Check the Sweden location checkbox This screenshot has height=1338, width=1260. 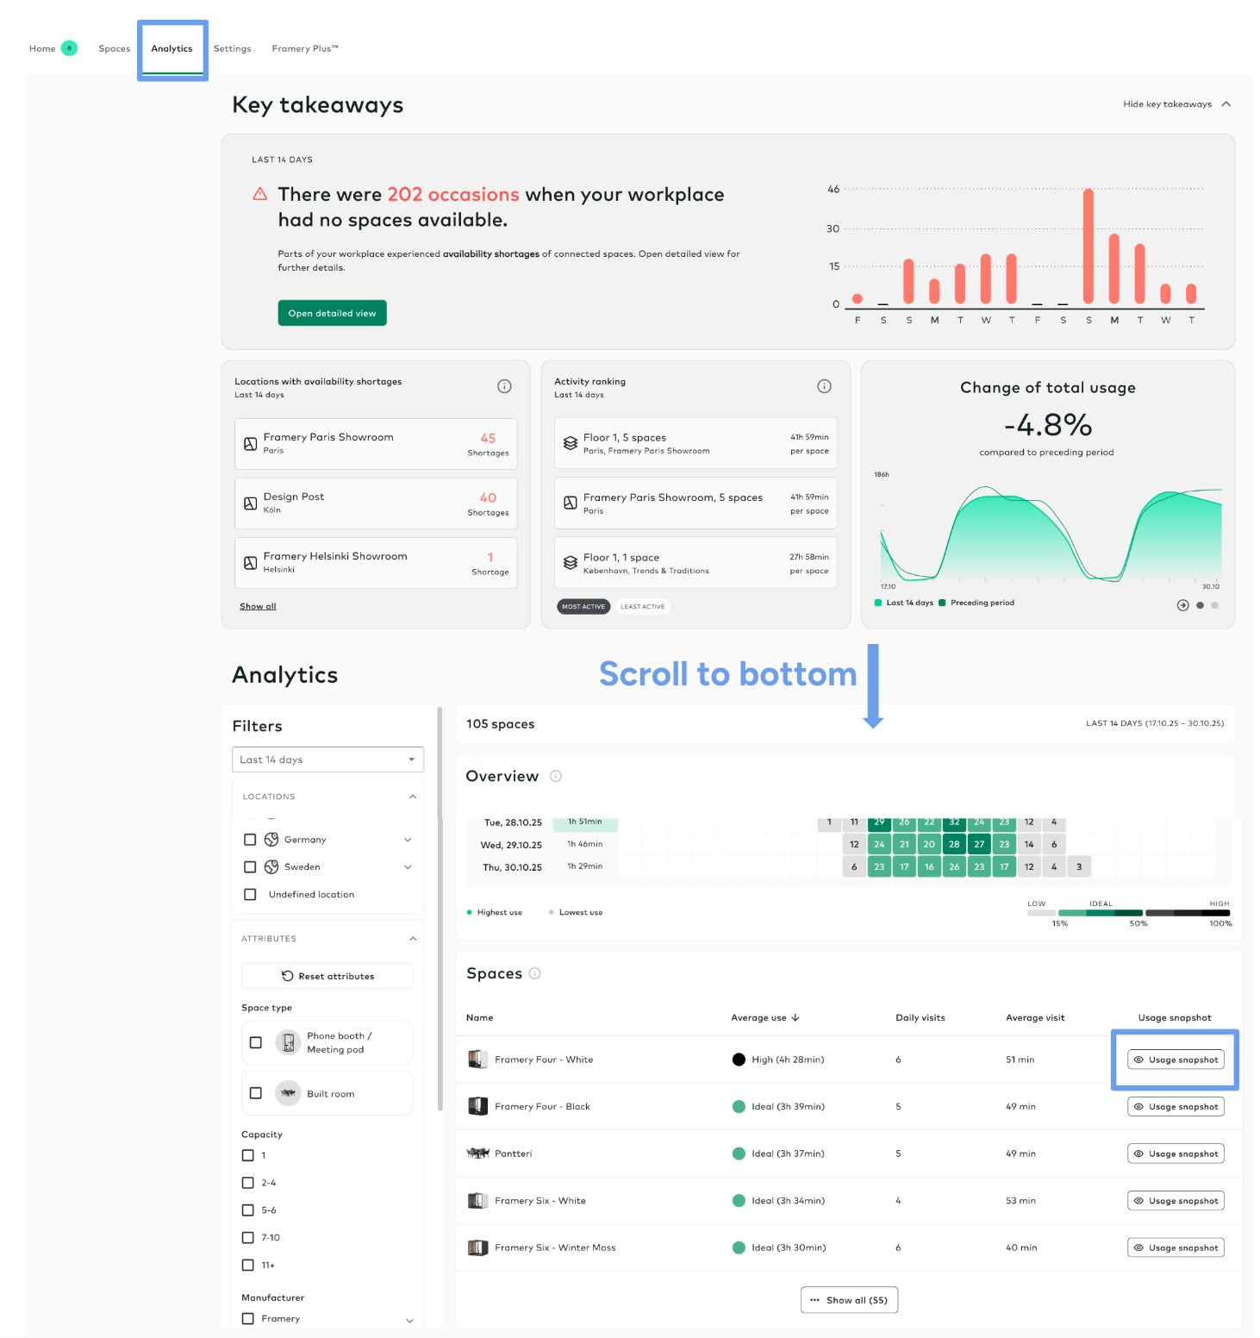coord(250,867)
